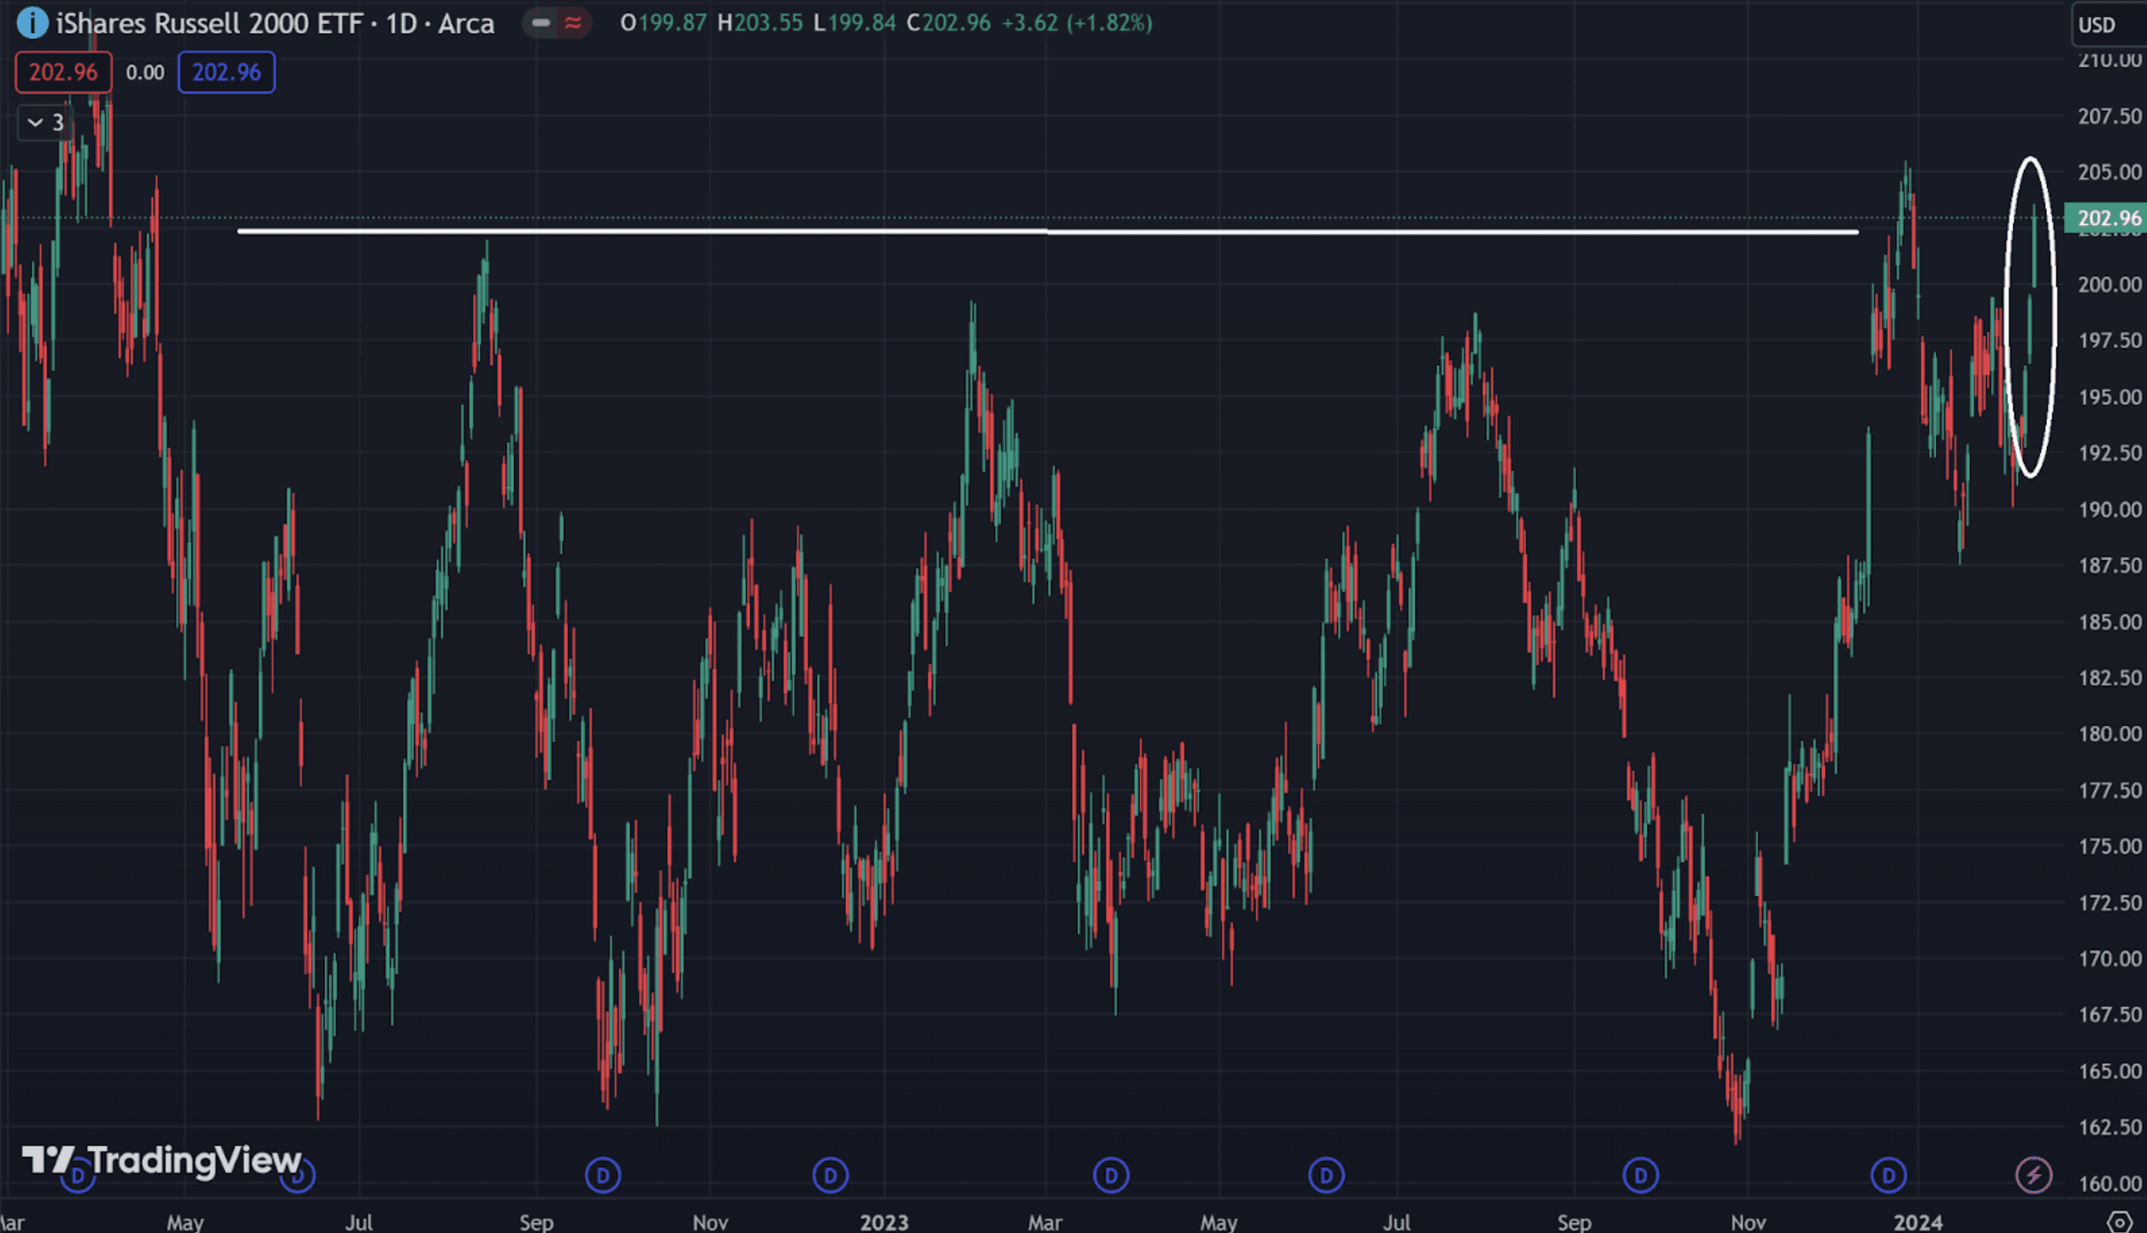The height and width of the screenshot is (1233, 2147).
Task: Click the blue 202.96 buy price button
Action: point(226,72)
